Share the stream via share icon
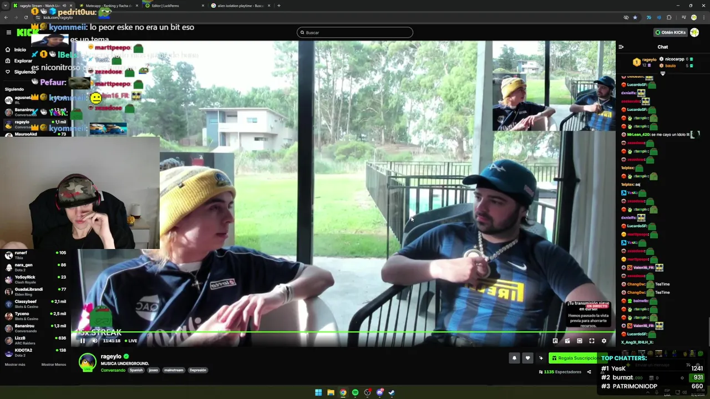The height and width of the screenshot is (399, 710). (x=589, y=372)
